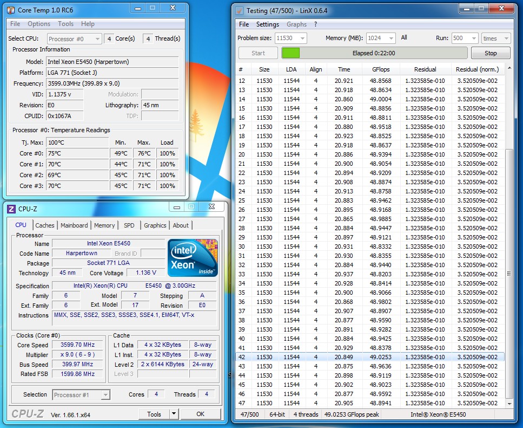
Task: Click the 49.0253 GFlops peak status entry
Action: (x=352, y=414)
